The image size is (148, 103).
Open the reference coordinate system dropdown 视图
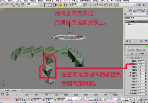click(77, 4)
